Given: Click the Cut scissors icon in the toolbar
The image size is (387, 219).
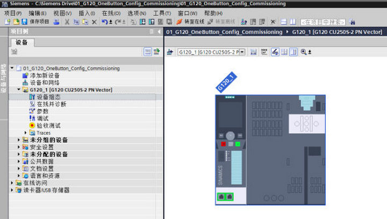Looking at the screenshot, I should coord(67,22).
